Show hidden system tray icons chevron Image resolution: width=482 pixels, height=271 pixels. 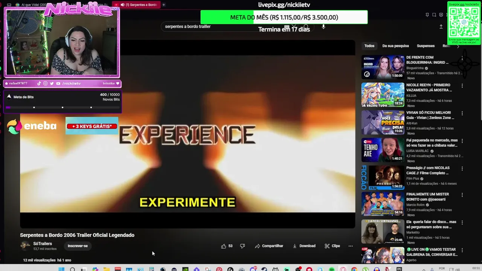[x=424, y=269]
